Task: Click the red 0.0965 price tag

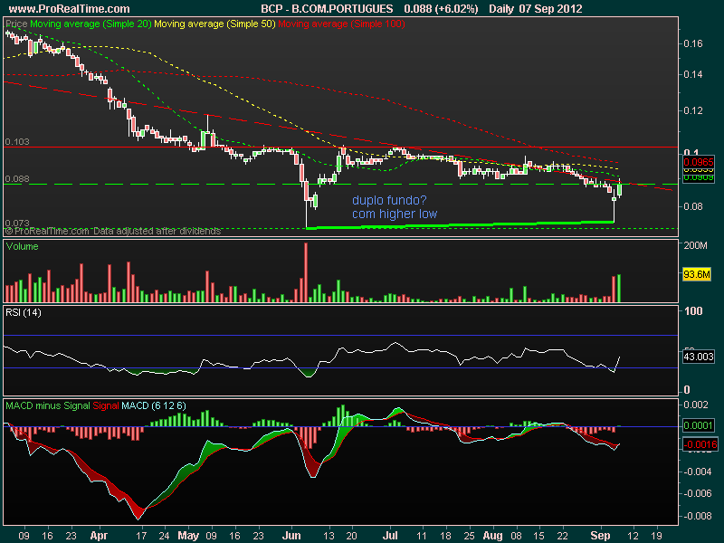Action: [698, 162]
